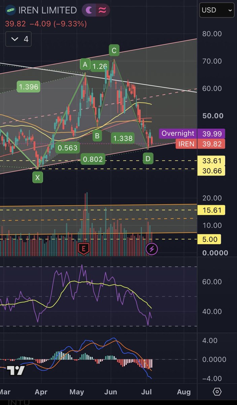Screen dimensions: 237x405
Task: Click the 60.00 RSI axis value
Action: click(212, 282)
